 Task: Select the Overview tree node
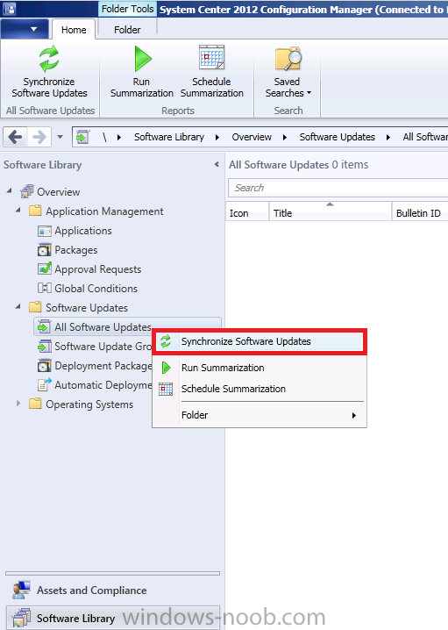pyautogui.click(x=59, y=192)
